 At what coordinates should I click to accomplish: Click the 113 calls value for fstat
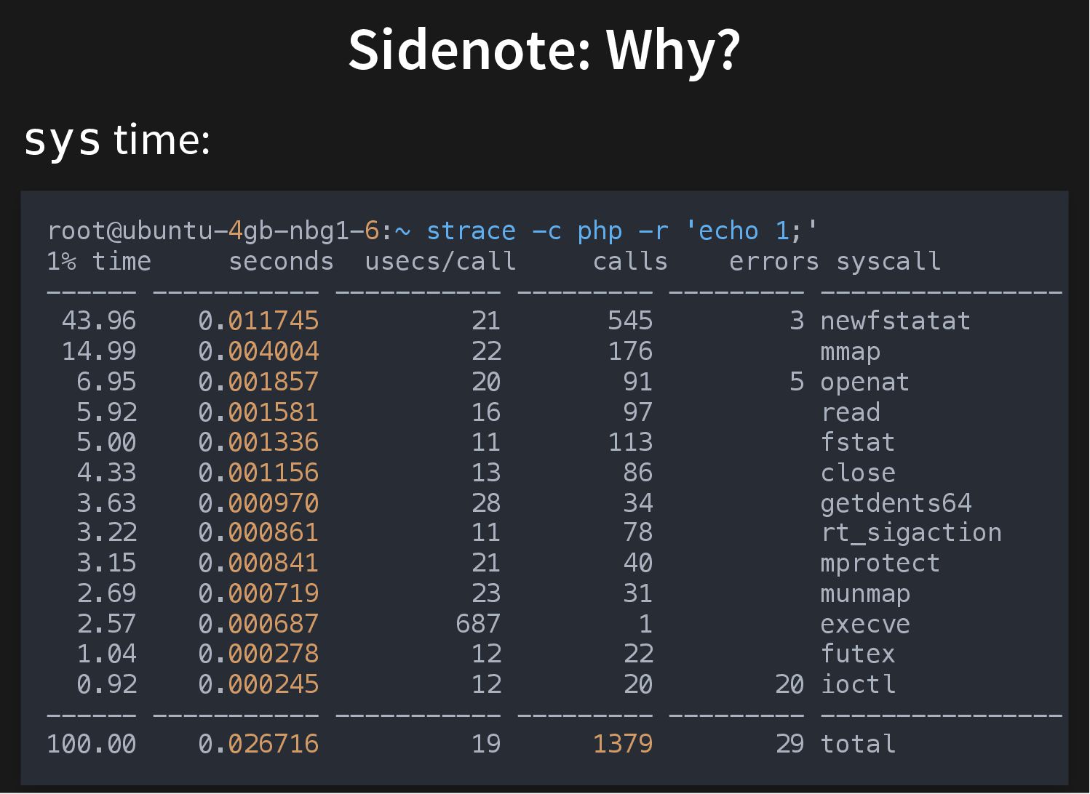[x=630, y=443]
